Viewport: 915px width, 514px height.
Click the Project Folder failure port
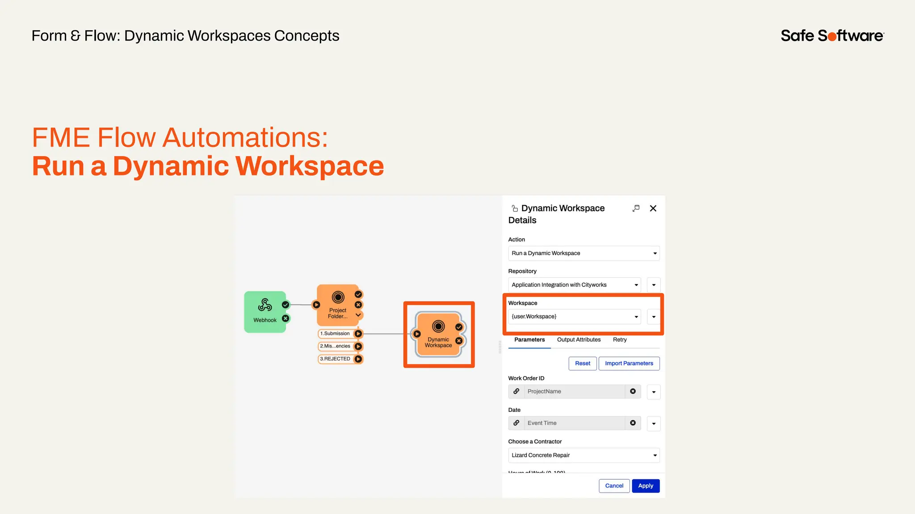[358, 305]
